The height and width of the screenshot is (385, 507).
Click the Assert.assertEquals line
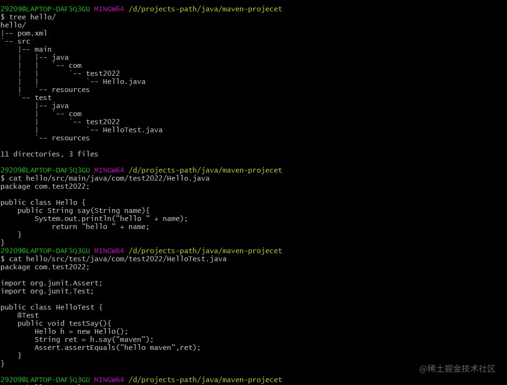point(117,348)
